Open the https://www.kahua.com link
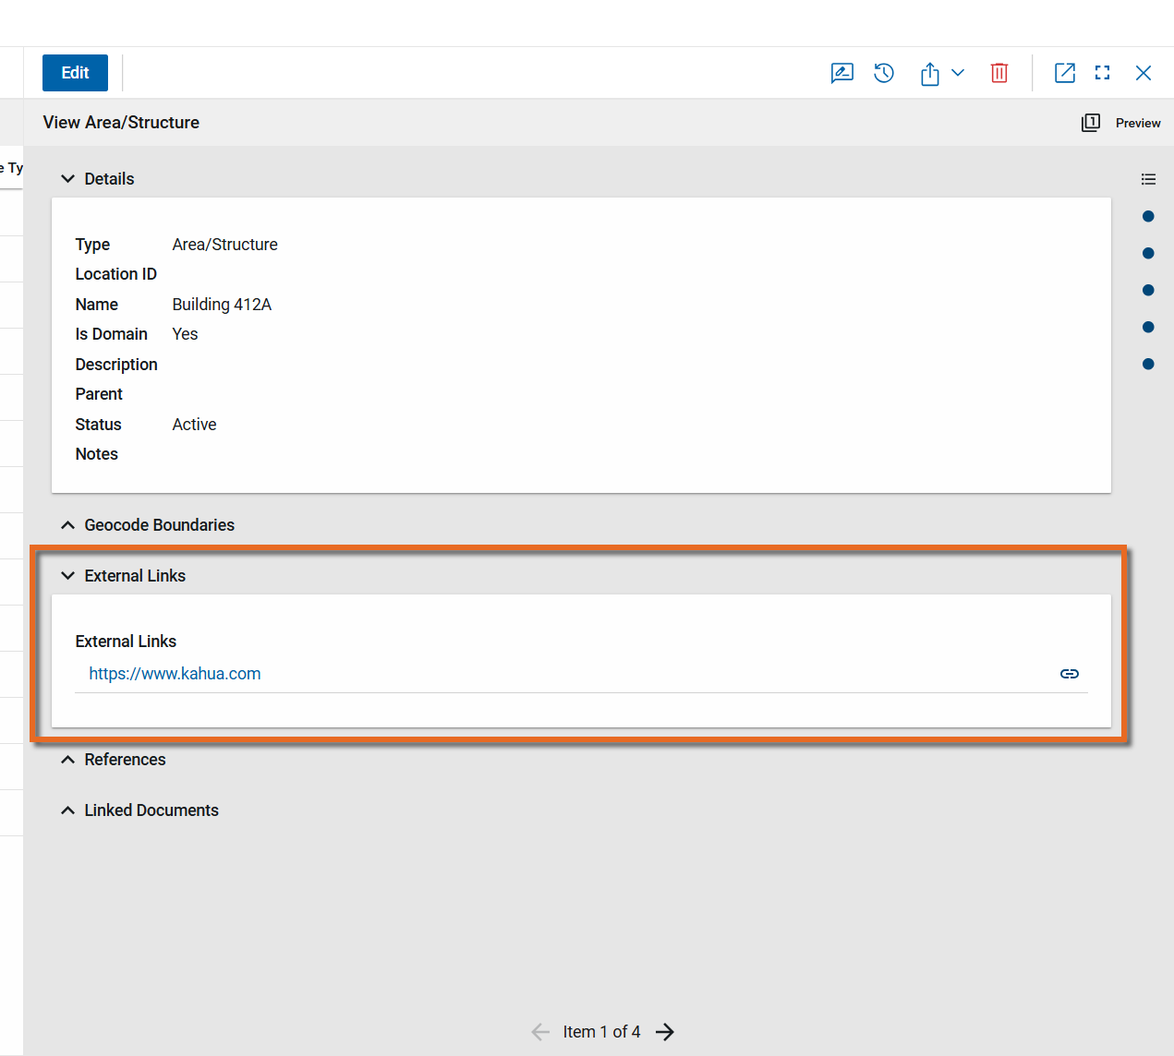The image size is (1174, 1056). 175,674
